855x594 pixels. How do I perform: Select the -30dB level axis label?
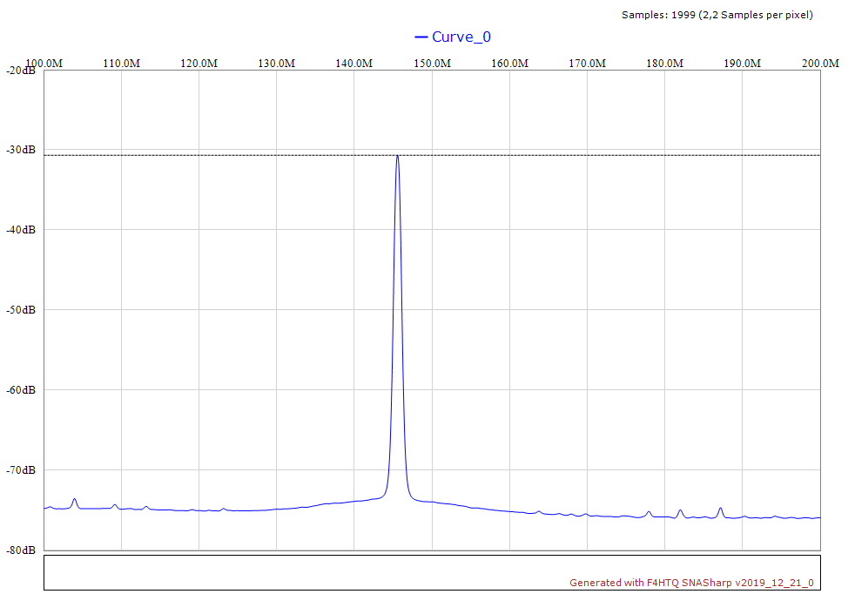[19, 150]
